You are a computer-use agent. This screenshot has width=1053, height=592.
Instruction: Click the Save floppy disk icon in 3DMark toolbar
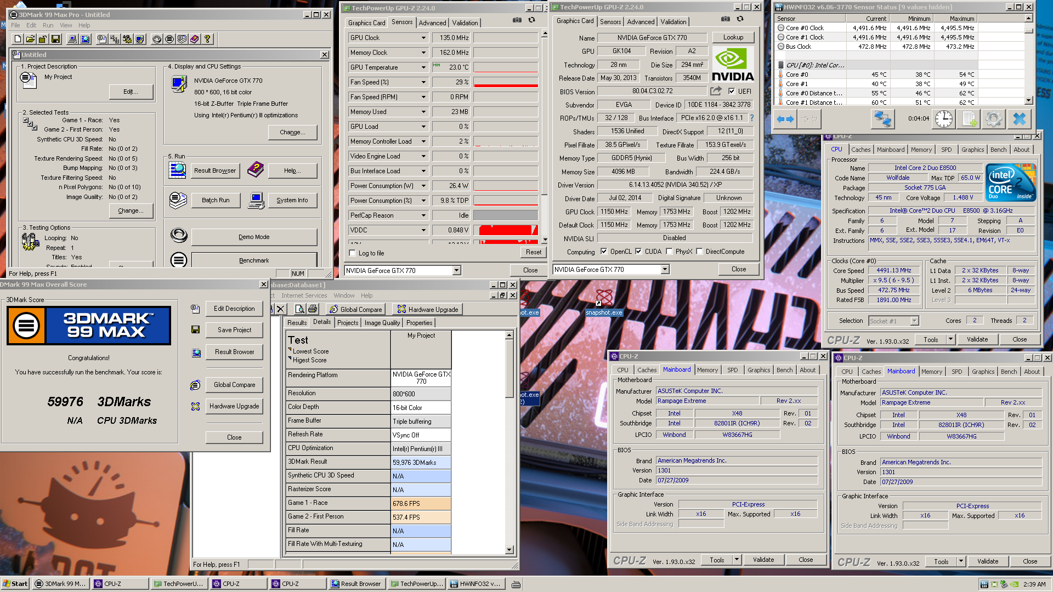tap(55, 39)
